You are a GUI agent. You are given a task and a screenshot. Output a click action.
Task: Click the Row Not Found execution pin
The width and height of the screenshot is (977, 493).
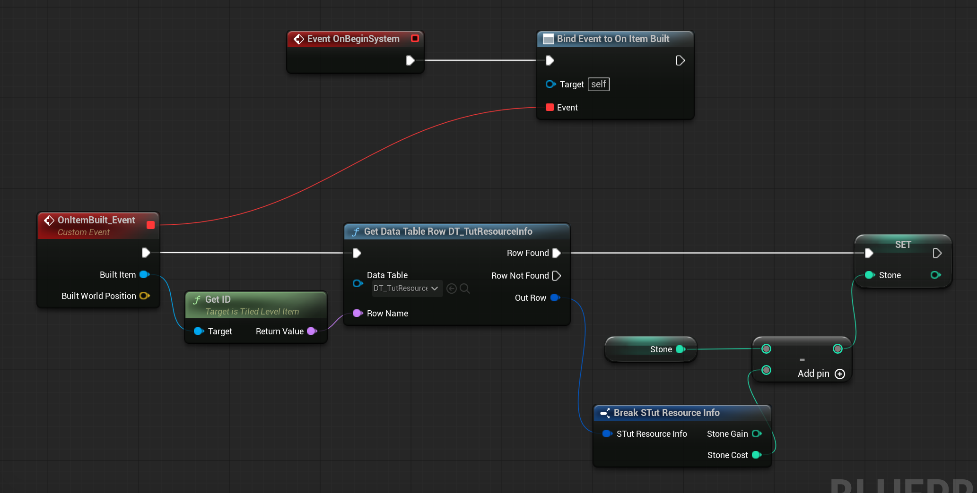pos(557,276)
